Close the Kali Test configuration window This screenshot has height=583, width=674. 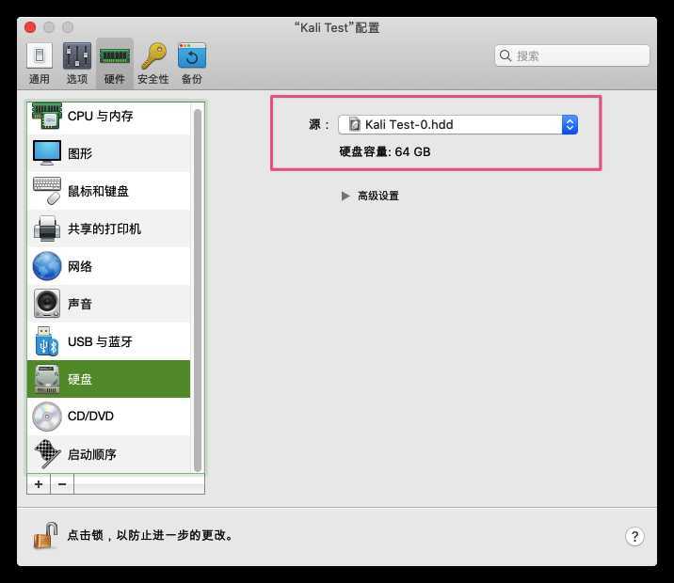point(30,27)
